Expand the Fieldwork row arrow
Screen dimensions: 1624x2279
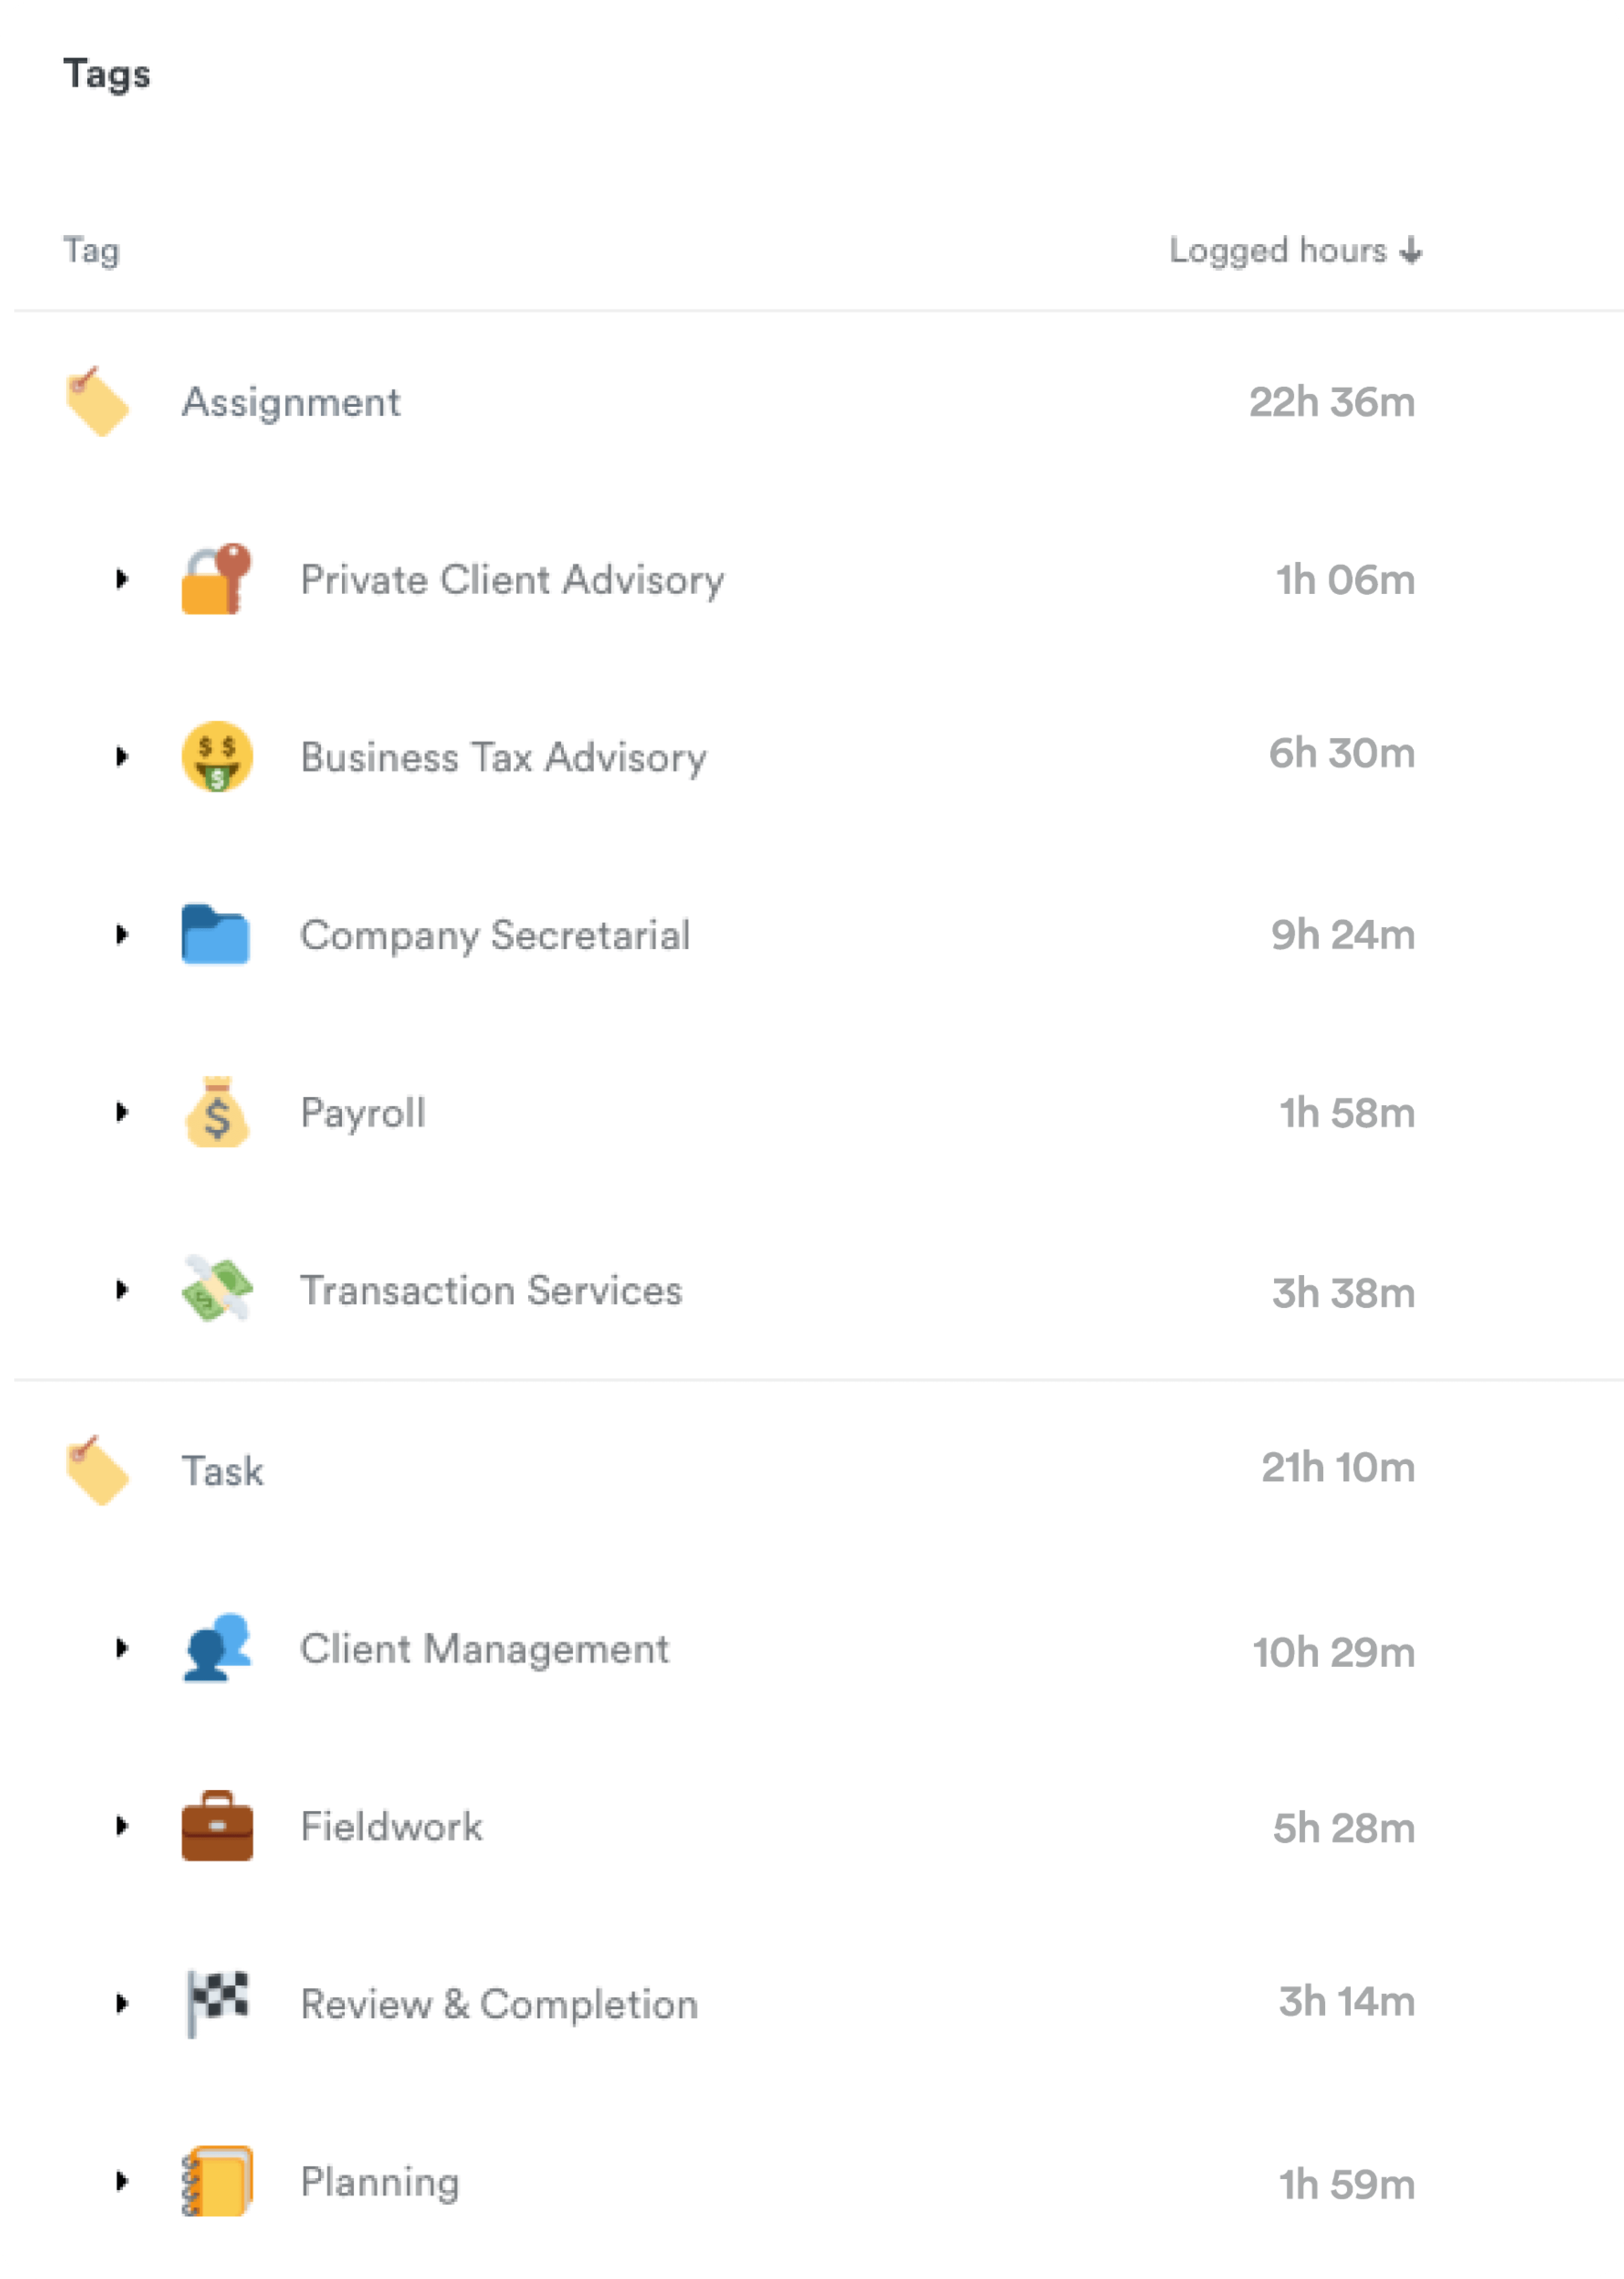(122, 1826)
